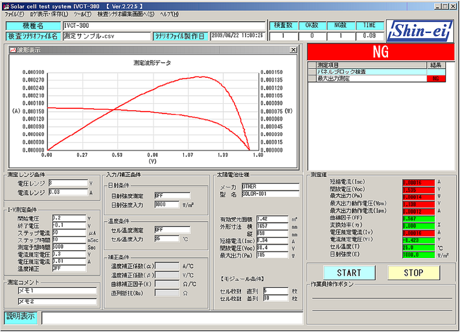Click the measured 開放電圧(Voc) value 1.535
This screenshot has width=460, height=332.
419,190
